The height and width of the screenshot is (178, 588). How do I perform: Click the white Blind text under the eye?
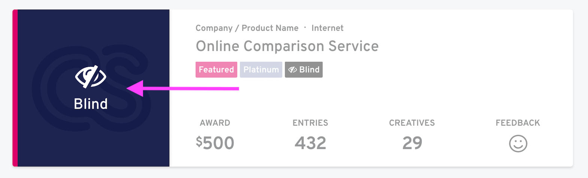tap(91, 104)
